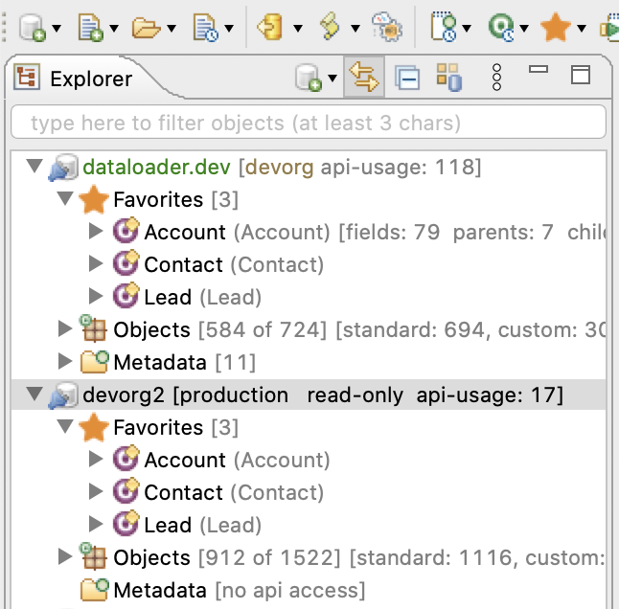619x609 pixels.
Task: Expand Lead under dataloader.dev Favorites
Action: (x=96, y=296)
